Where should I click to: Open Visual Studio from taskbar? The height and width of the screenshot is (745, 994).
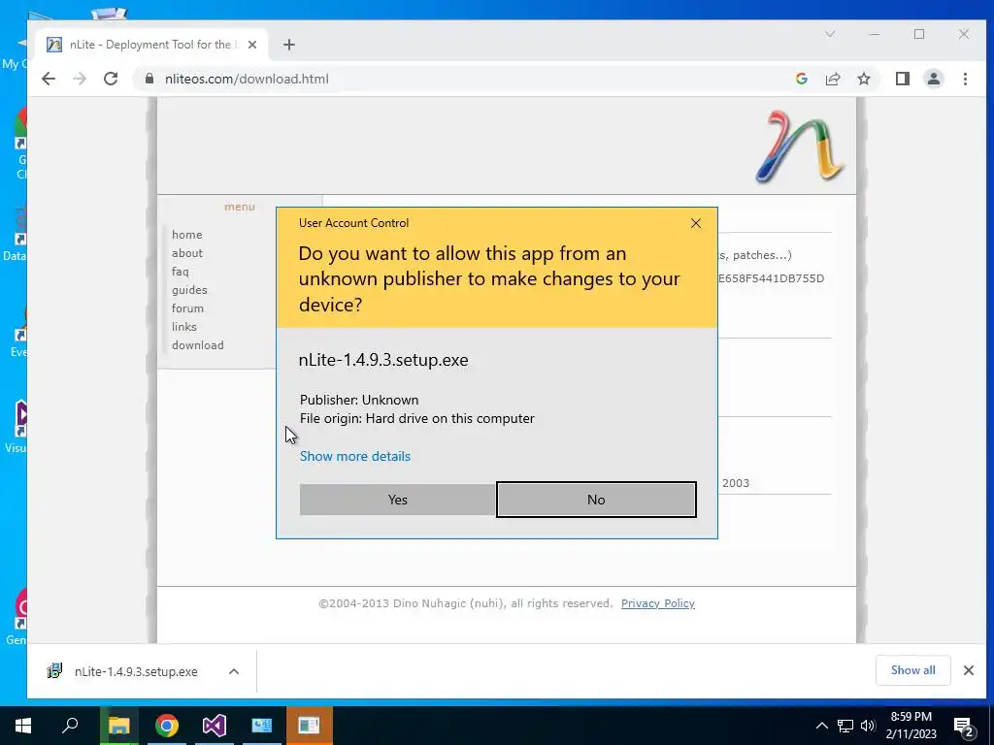click(x=215, y=726)
